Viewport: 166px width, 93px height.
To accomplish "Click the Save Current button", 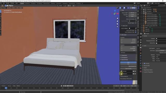I will coord(128,69).
